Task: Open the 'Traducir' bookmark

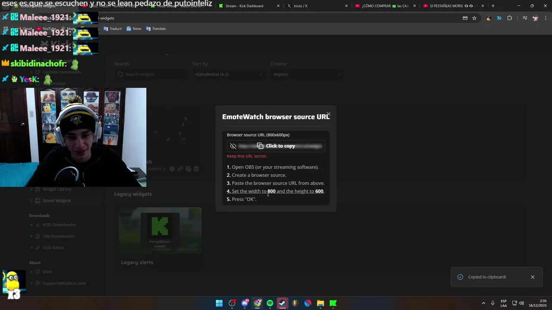Action: tap(113, 29)
